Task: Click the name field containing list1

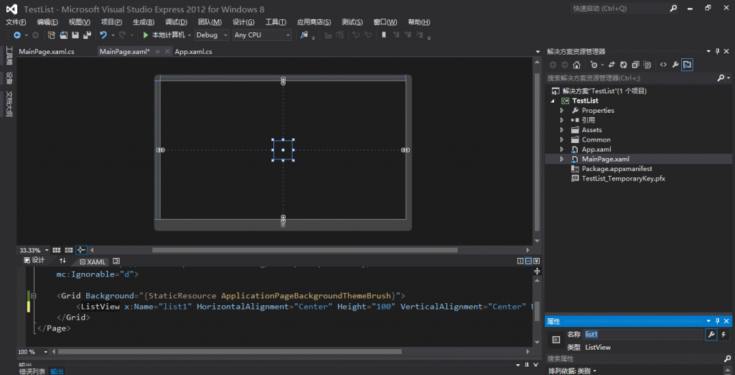Action: (x=642, y=335)
